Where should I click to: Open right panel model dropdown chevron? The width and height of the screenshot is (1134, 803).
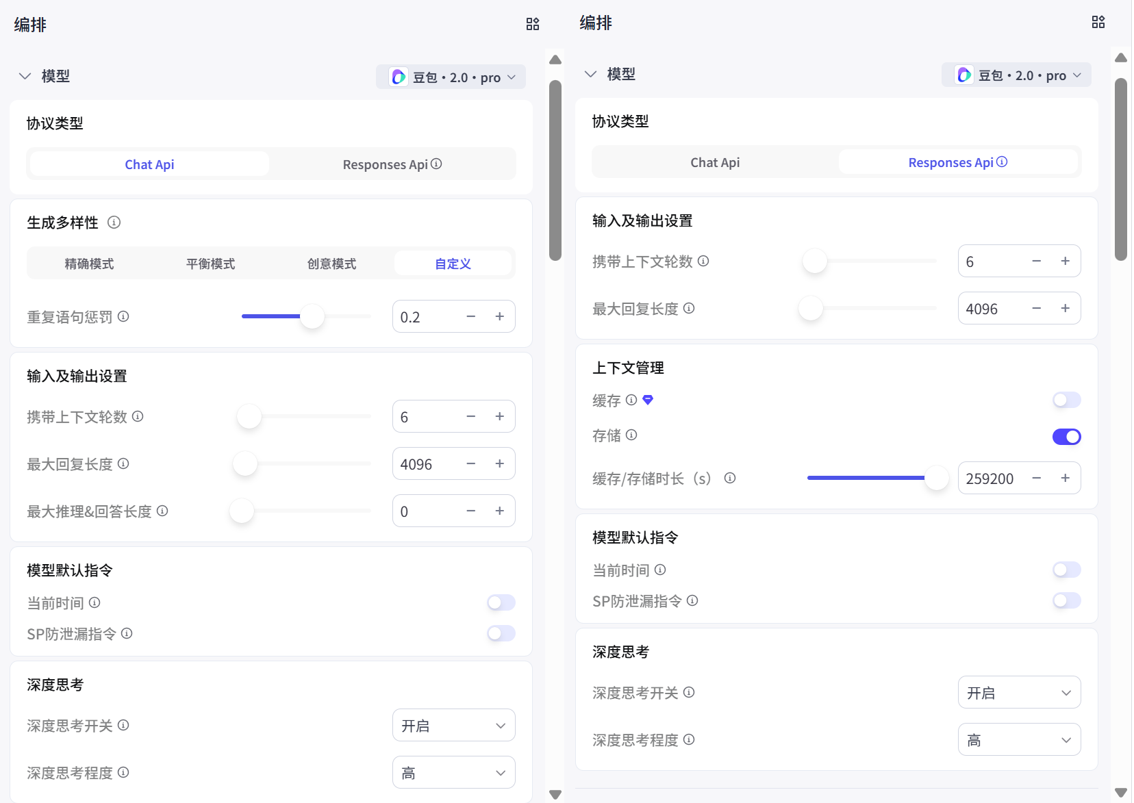(x=1077, y=75)
